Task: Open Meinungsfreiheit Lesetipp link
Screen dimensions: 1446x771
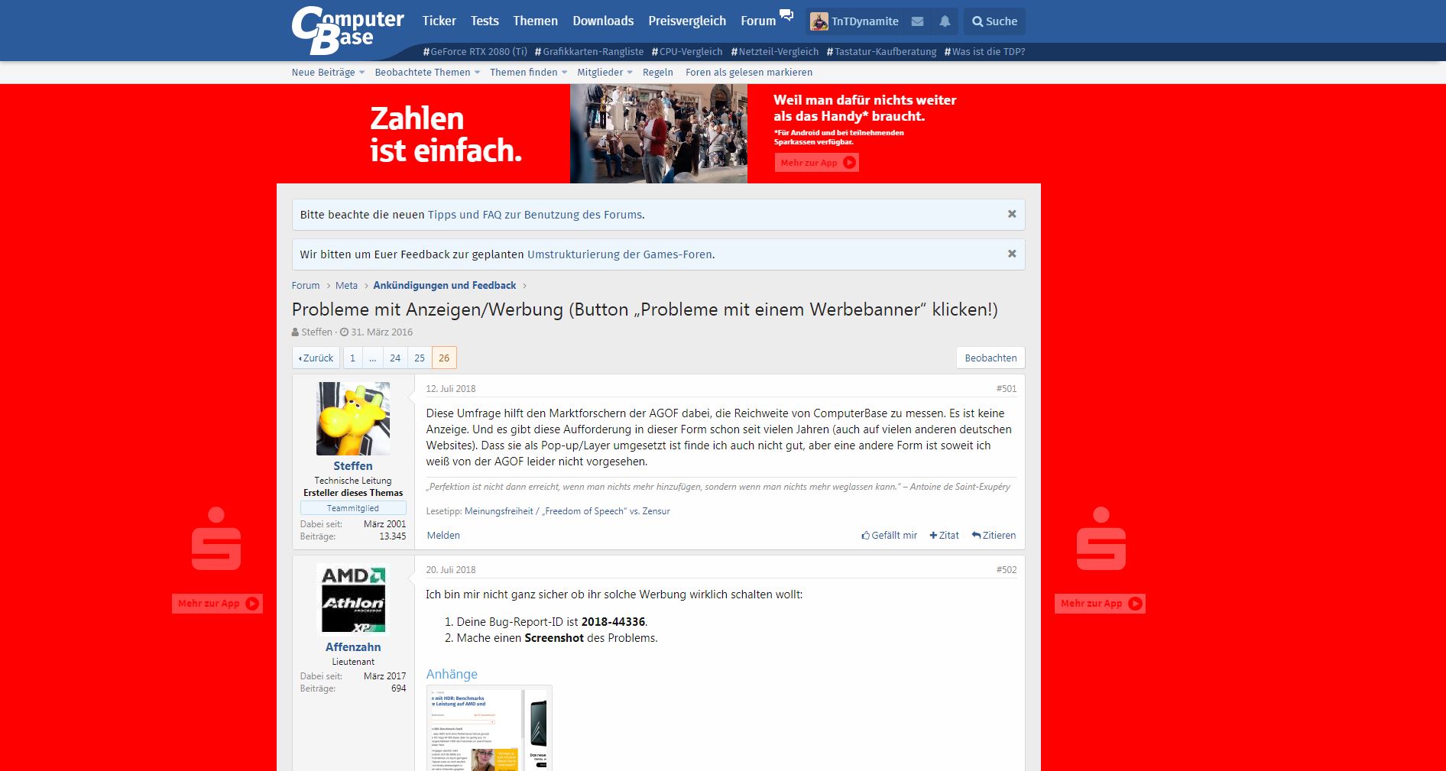Action: (x=567, y=511)
